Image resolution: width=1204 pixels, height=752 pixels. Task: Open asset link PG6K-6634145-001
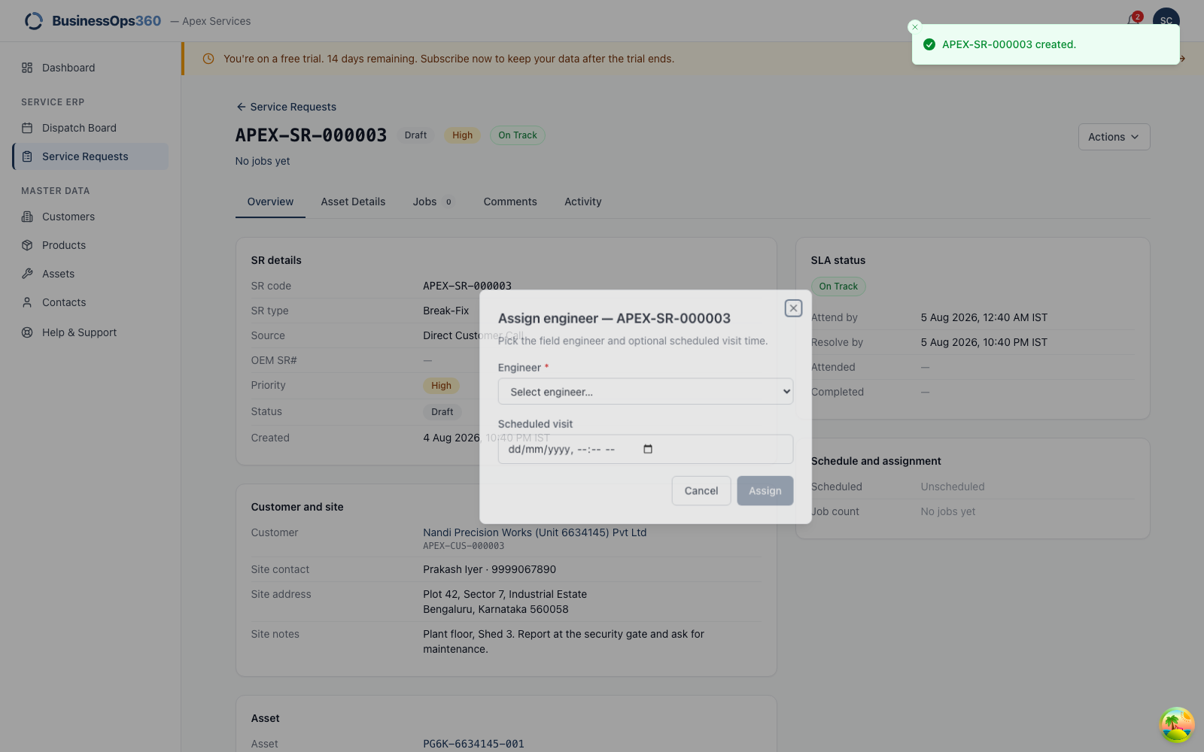click(x=473, y=744)
